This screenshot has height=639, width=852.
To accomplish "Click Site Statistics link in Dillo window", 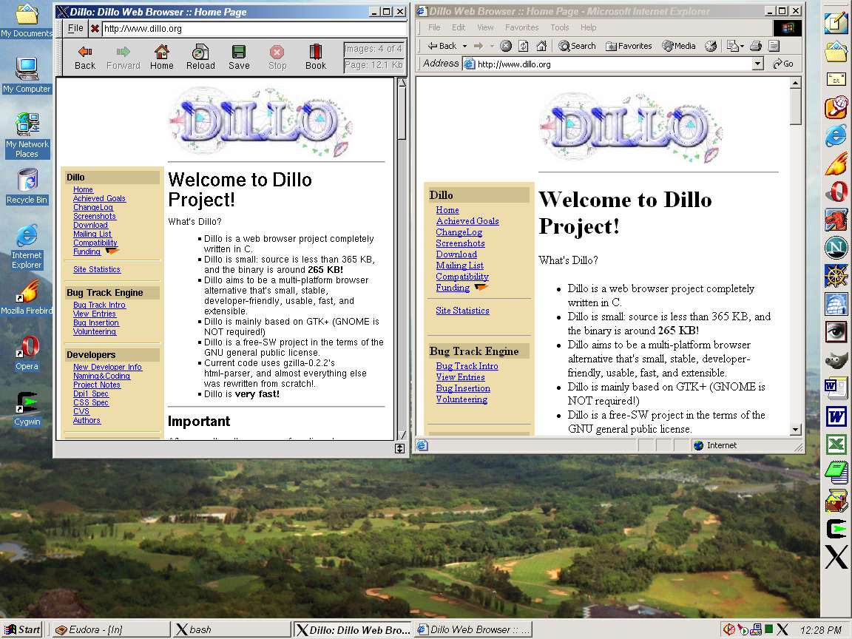I will tap(97, 269).
